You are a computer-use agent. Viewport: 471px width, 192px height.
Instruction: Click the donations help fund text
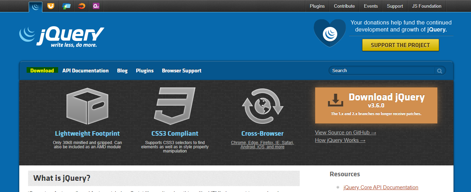(x=401, y=26)
